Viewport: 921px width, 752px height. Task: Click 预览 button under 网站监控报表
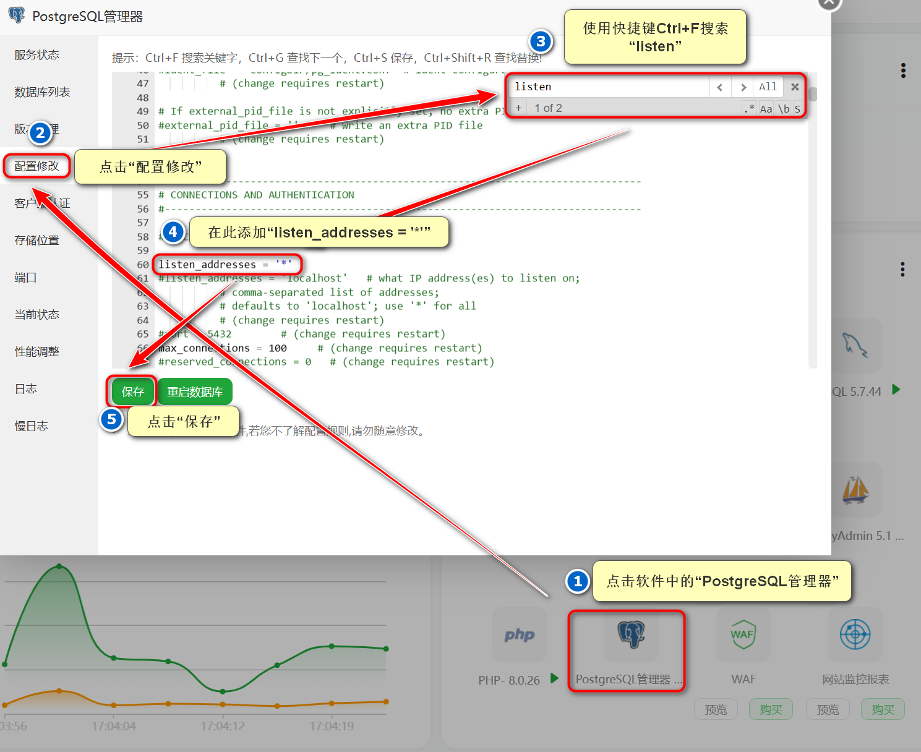(x=828, y=709)
